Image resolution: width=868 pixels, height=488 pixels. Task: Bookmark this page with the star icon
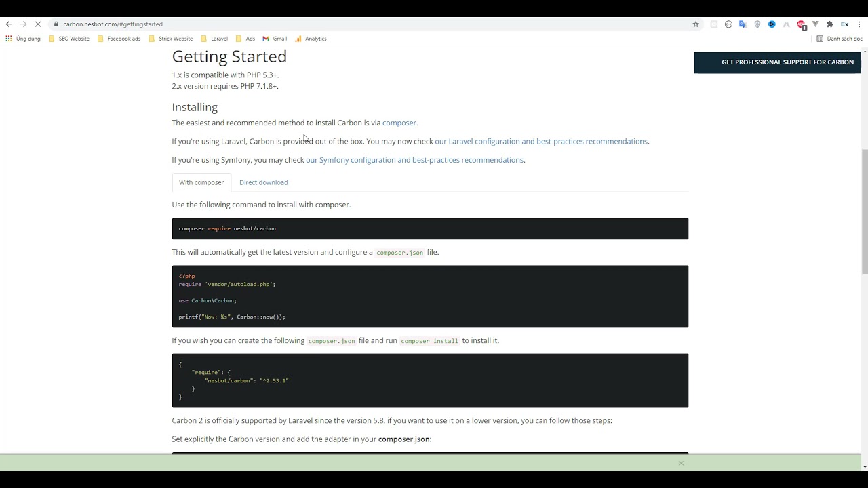pyautogui.click(x=696, y=24)
